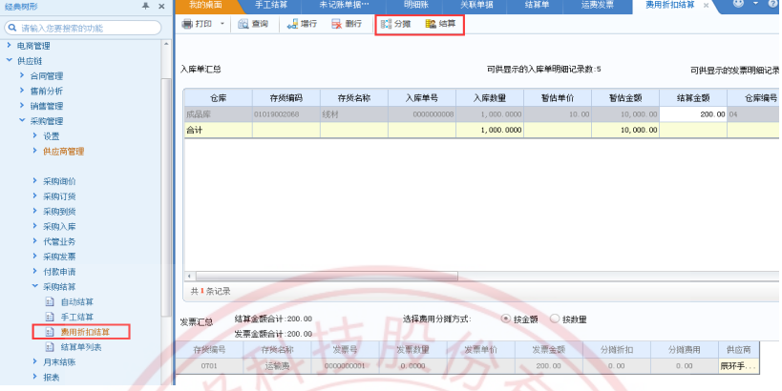
Task: Click the magnifier icon in function search
Action: click(12, 28)
